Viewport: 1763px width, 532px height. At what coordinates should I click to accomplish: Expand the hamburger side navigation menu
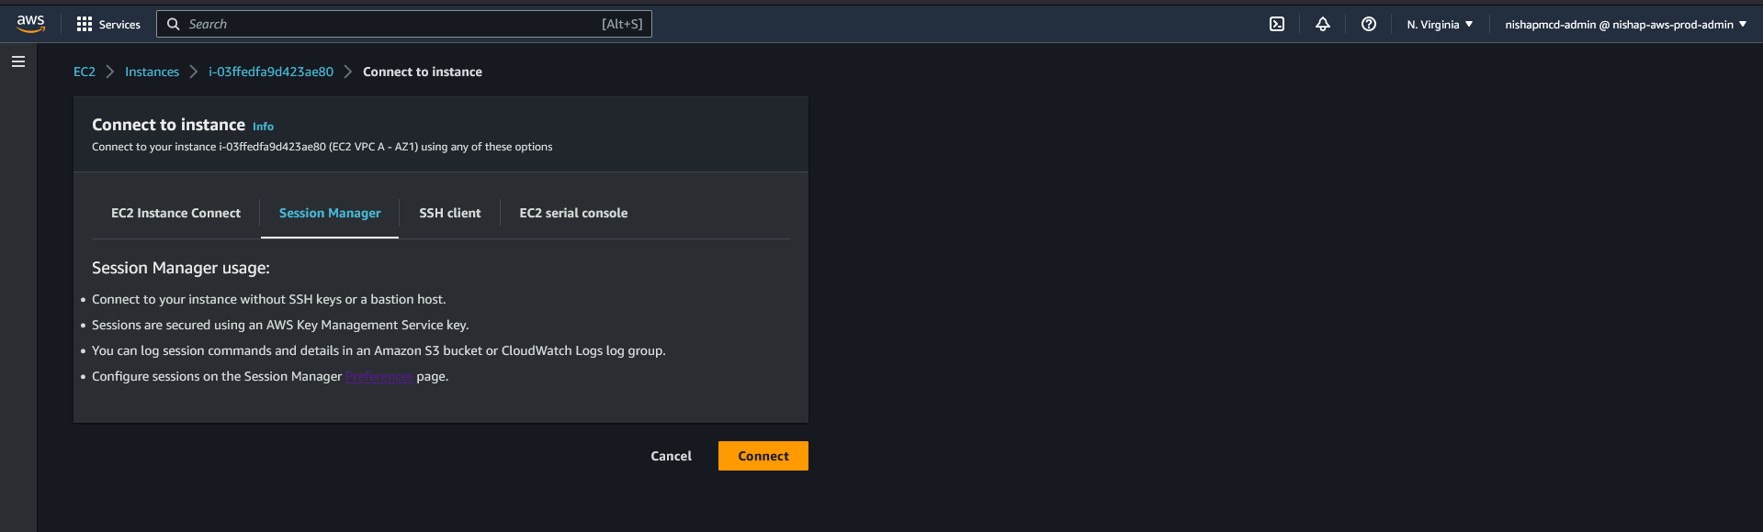[18, 61]
